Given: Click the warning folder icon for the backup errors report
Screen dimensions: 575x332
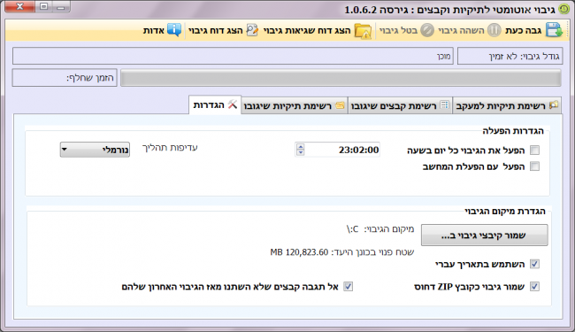Looking at the screenshot, I should pyautogui.click(x=363, y=31).
